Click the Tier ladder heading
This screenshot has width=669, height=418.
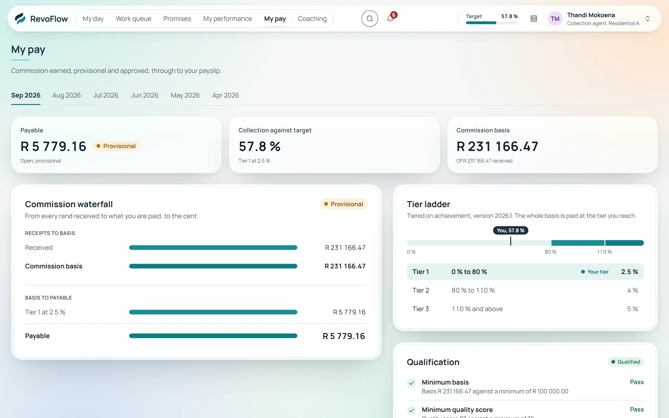pos(428,204)
